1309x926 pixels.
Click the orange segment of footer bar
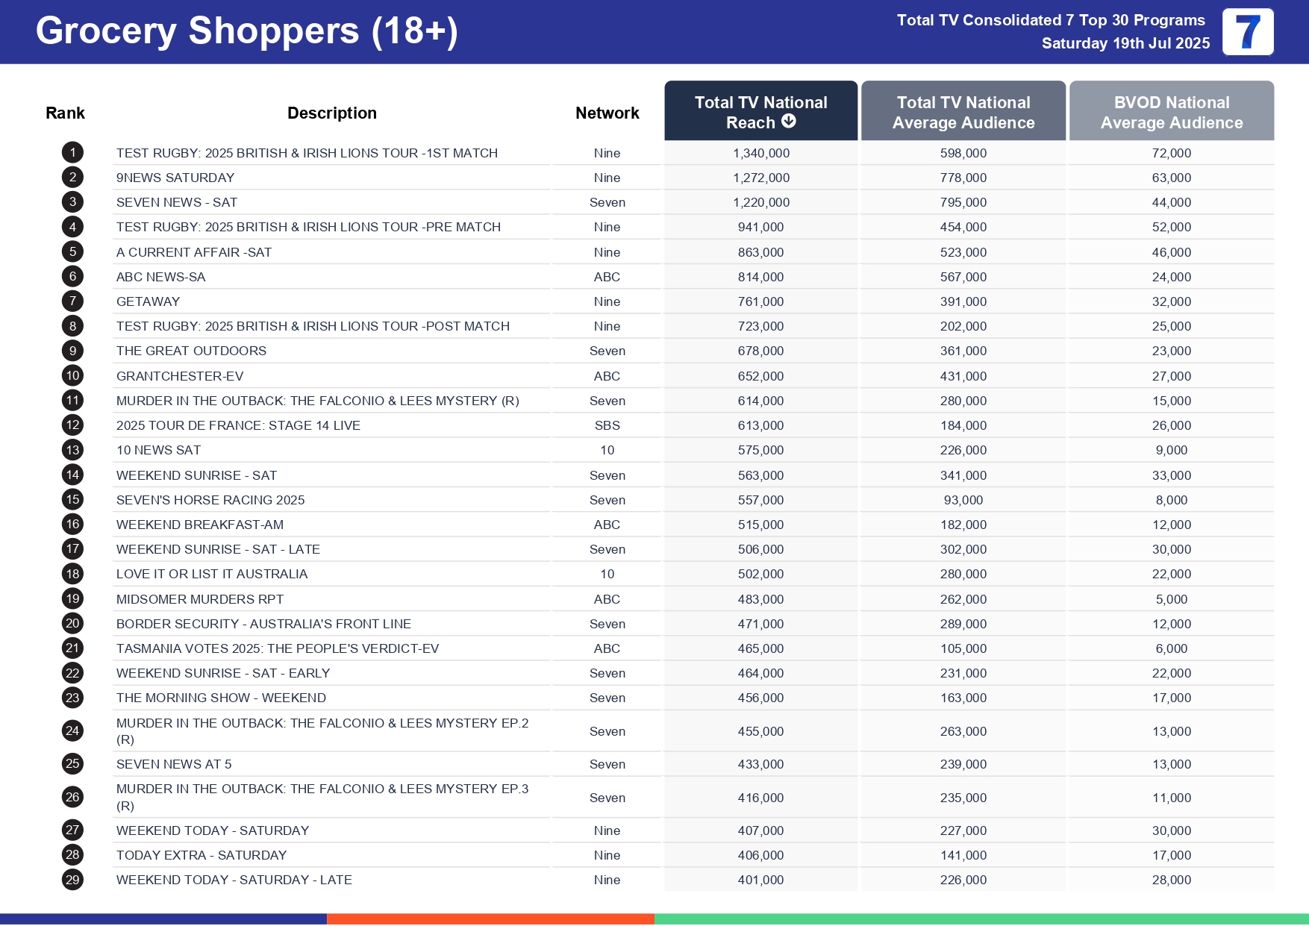click(490, 919)
